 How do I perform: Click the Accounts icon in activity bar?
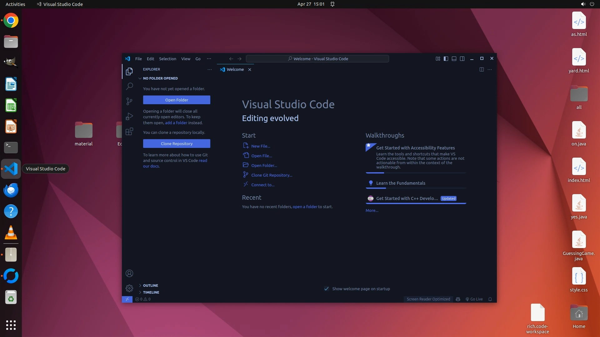[129, 273]
